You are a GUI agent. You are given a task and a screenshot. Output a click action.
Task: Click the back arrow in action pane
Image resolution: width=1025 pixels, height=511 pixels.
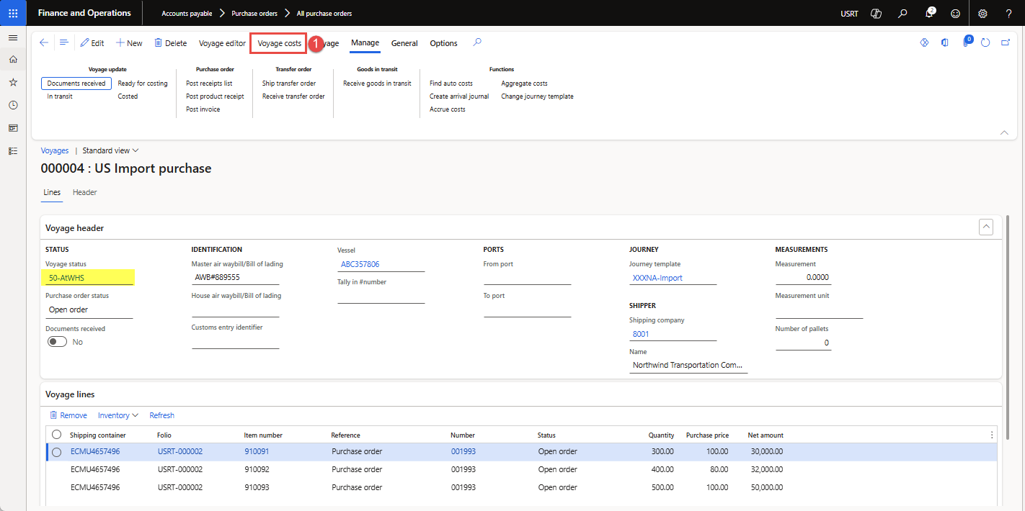(44, 43)
